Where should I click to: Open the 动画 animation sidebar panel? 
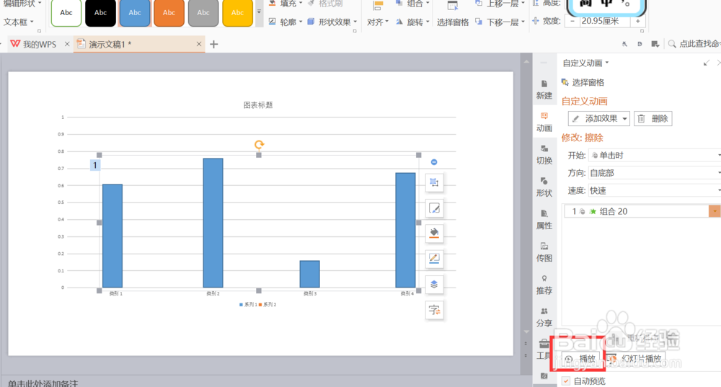click(x=544, y=123)
